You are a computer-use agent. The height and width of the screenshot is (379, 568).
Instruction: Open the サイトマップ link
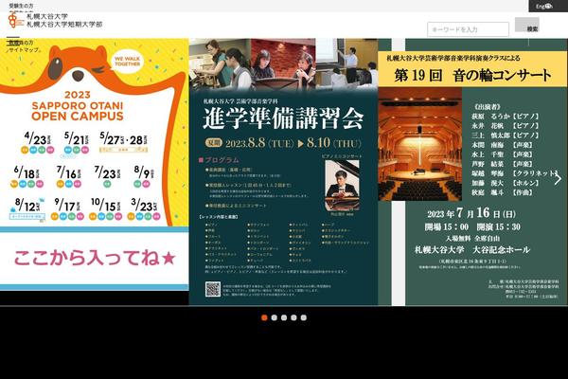[24, 49]
